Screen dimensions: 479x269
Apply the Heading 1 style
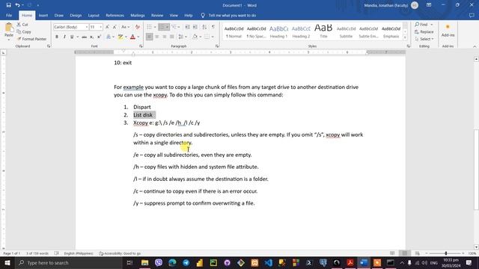[278, 31]
